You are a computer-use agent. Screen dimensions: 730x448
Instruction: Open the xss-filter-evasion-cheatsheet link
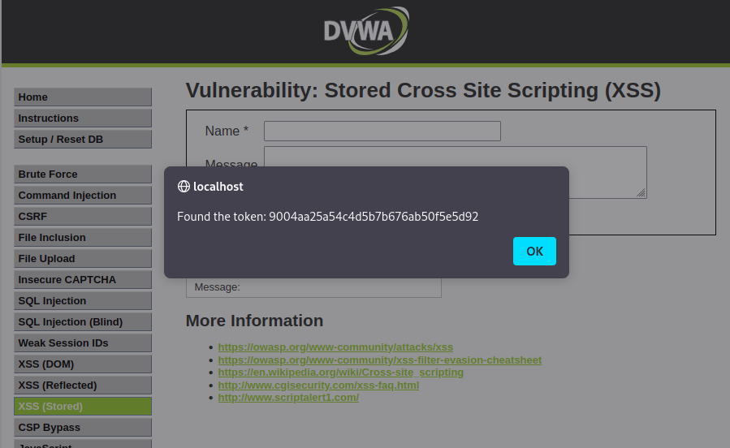(x=379, y=360)
